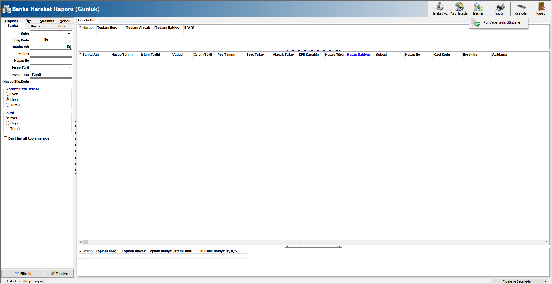Viewport: 552px width, 284px height.
Task: Open the Sıralama tab
Action: [x=47, y=21]
